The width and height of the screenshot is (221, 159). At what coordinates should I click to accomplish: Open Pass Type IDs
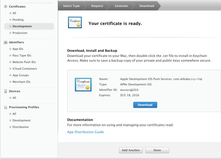click(22, 56)
